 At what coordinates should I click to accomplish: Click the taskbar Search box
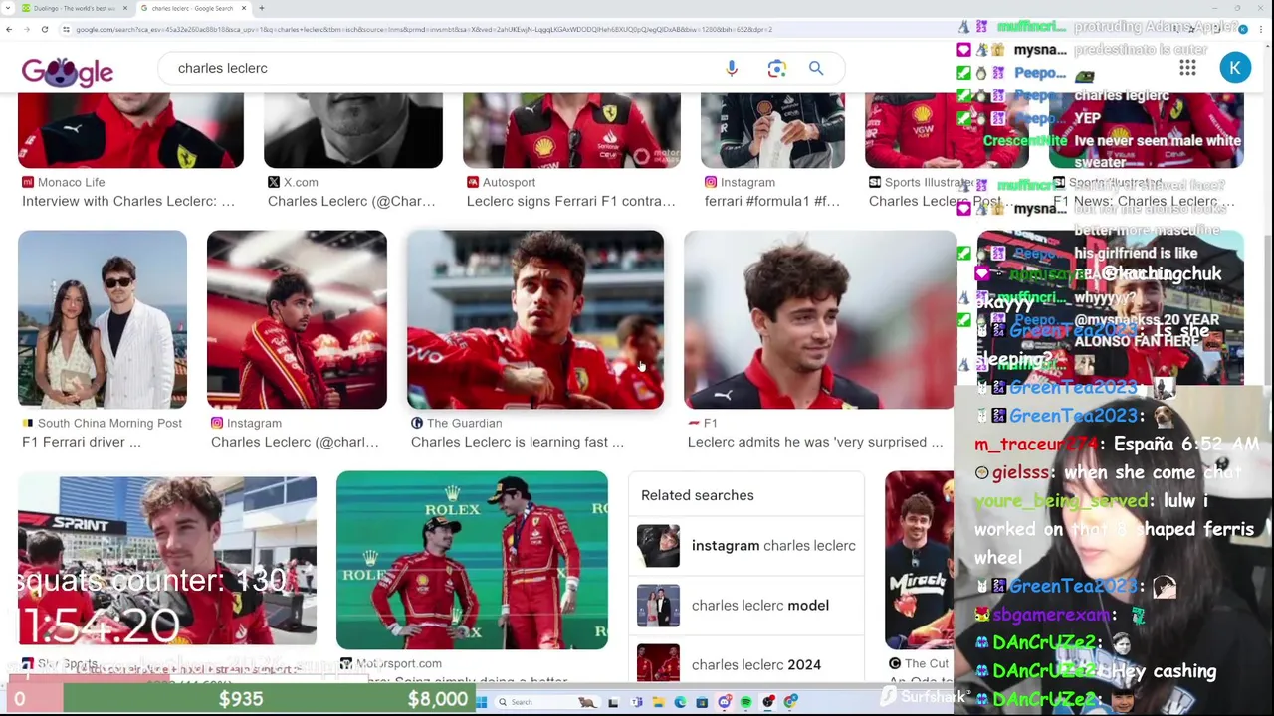tap(546, 702)
